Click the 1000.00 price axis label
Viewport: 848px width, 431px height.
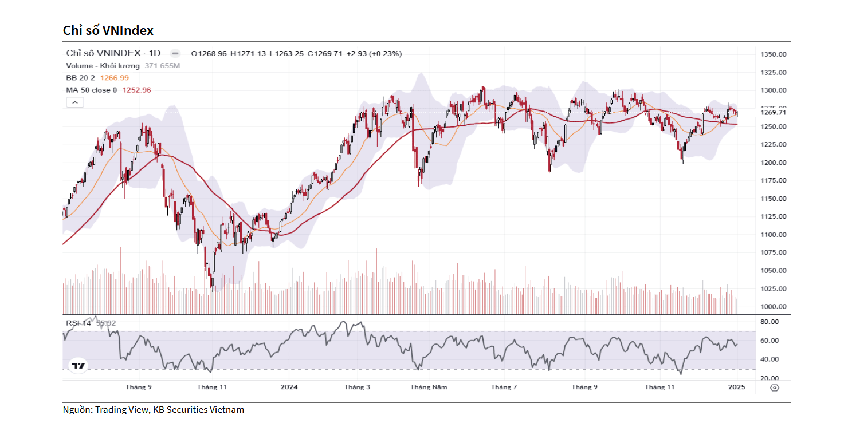774,307
